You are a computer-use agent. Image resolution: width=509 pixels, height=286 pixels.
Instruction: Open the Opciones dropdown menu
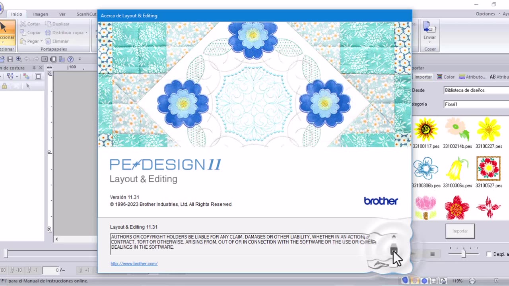[x=488, y=14]
